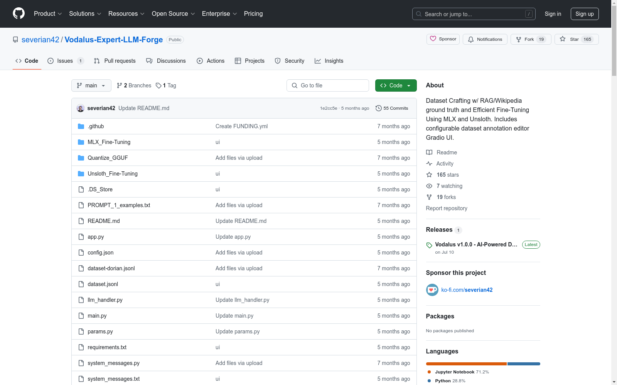Open the PROMPT_1_examples.txt file
This screenshot has height=385, width=617.
(119, 205)
